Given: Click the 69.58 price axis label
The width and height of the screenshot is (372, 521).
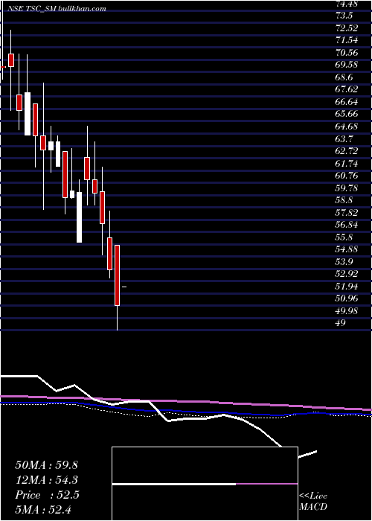Looking at the screenshot, I should (x=347, y=65).
